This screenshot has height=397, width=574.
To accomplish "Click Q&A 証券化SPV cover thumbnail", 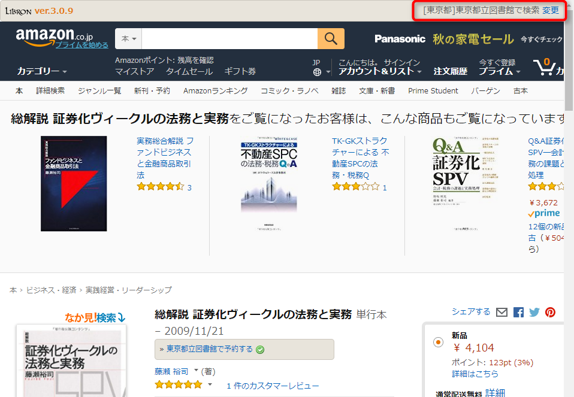I will [464, 184].
